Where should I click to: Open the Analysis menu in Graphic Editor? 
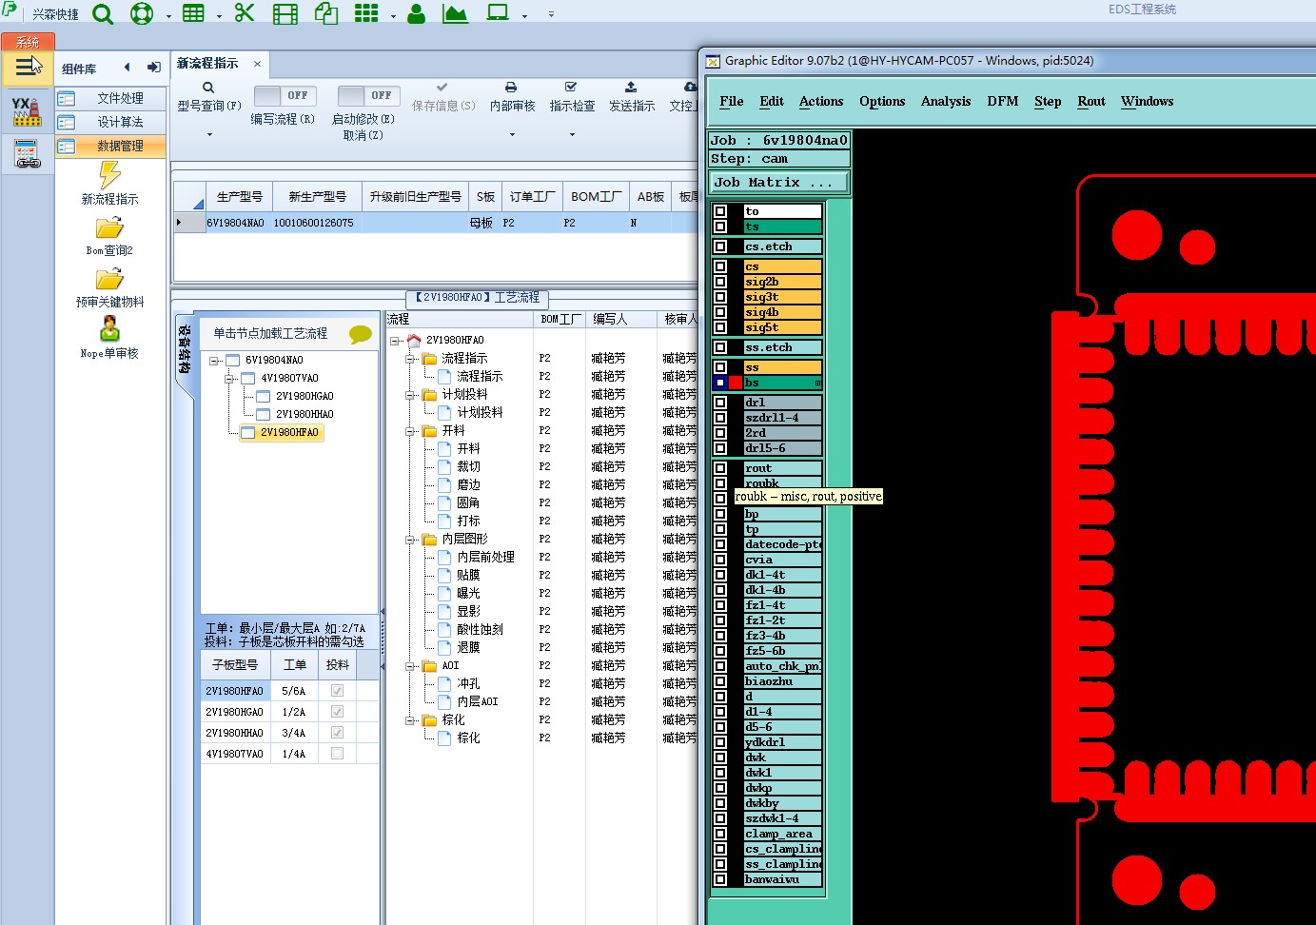(946, 102)
